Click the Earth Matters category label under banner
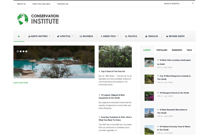 (x=21, y=83)
